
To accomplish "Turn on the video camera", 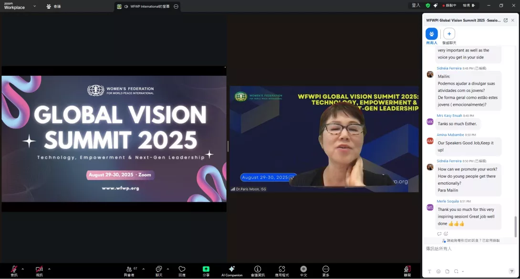I will pos(39,270).
